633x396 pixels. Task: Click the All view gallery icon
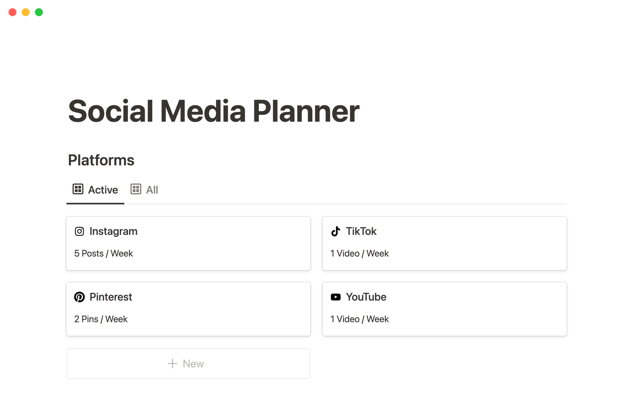coord(136,189)
